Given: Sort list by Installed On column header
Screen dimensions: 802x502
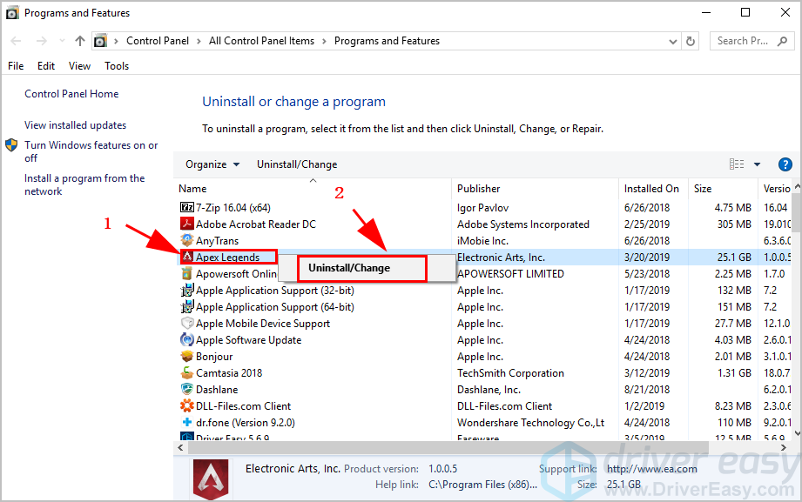Looking at the screenshot, I should coord(650,189).
